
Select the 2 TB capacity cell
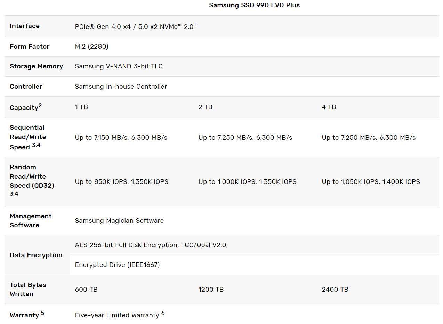point(205,107)
